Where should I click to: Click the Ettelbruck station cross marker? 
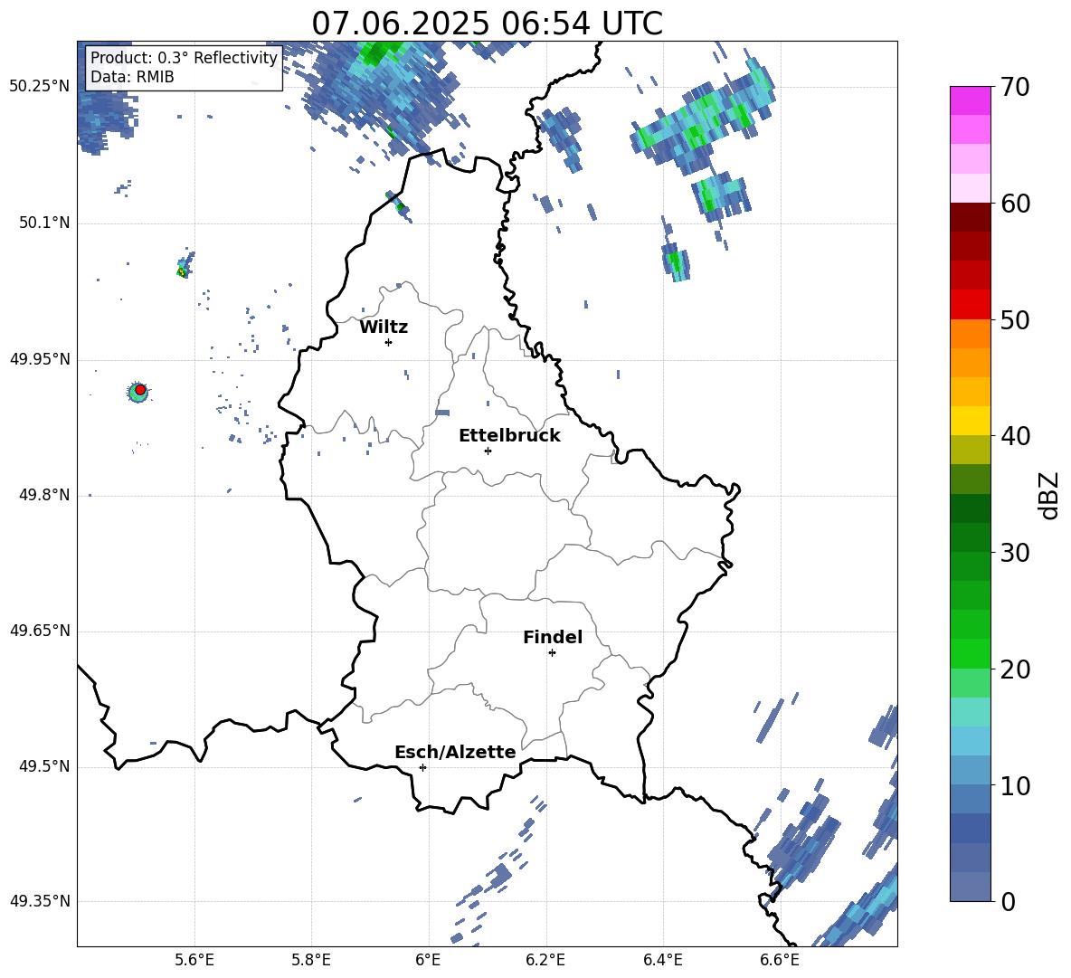(488, 451)
